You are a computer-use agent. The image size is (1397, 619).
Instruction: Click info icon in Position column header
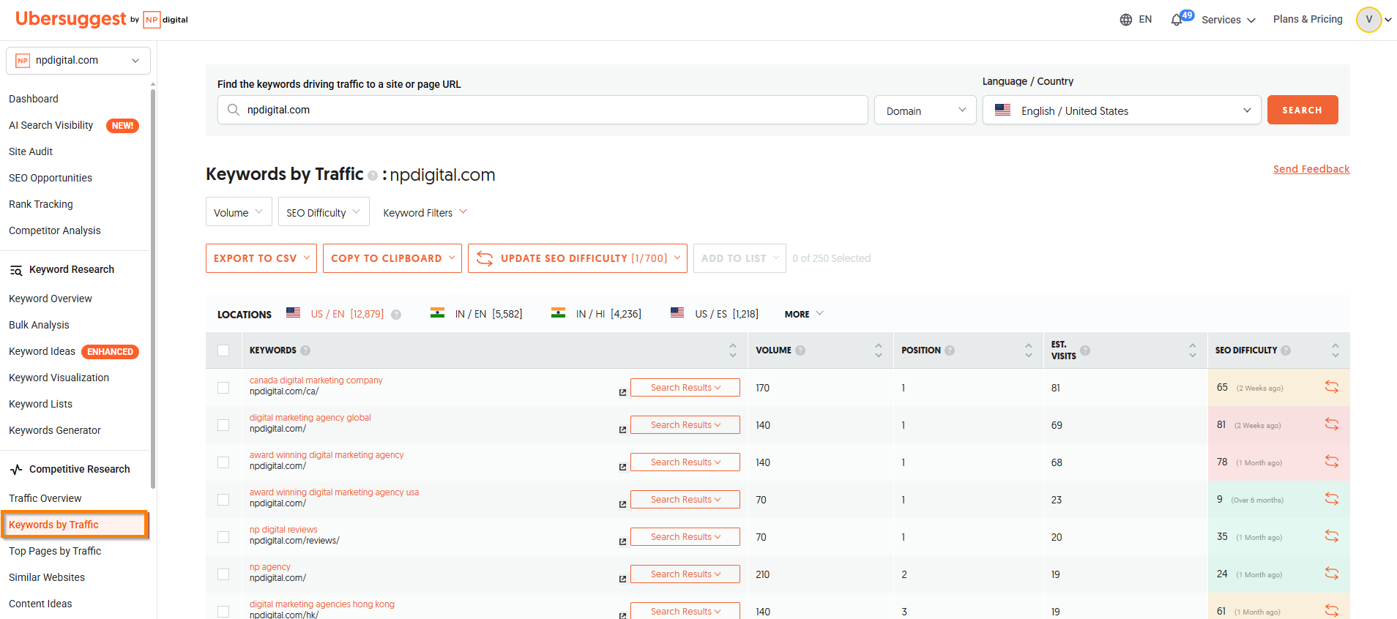pos(950,350)
